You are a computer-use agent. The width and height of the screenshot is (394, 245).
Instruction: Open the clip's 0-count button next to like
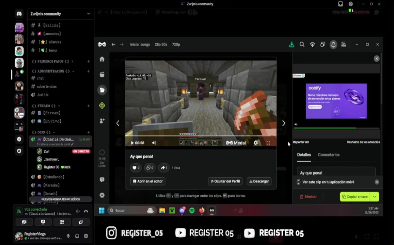[149, 168]
